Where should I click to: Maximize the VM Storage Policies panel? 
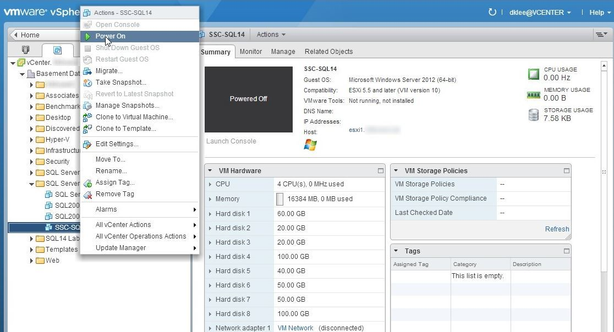click(x=566, y=171)
